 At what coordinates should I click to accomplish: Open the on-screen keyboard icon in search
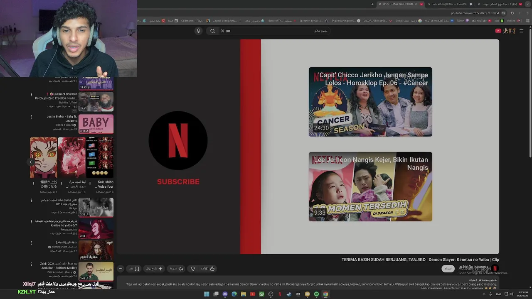228,31
